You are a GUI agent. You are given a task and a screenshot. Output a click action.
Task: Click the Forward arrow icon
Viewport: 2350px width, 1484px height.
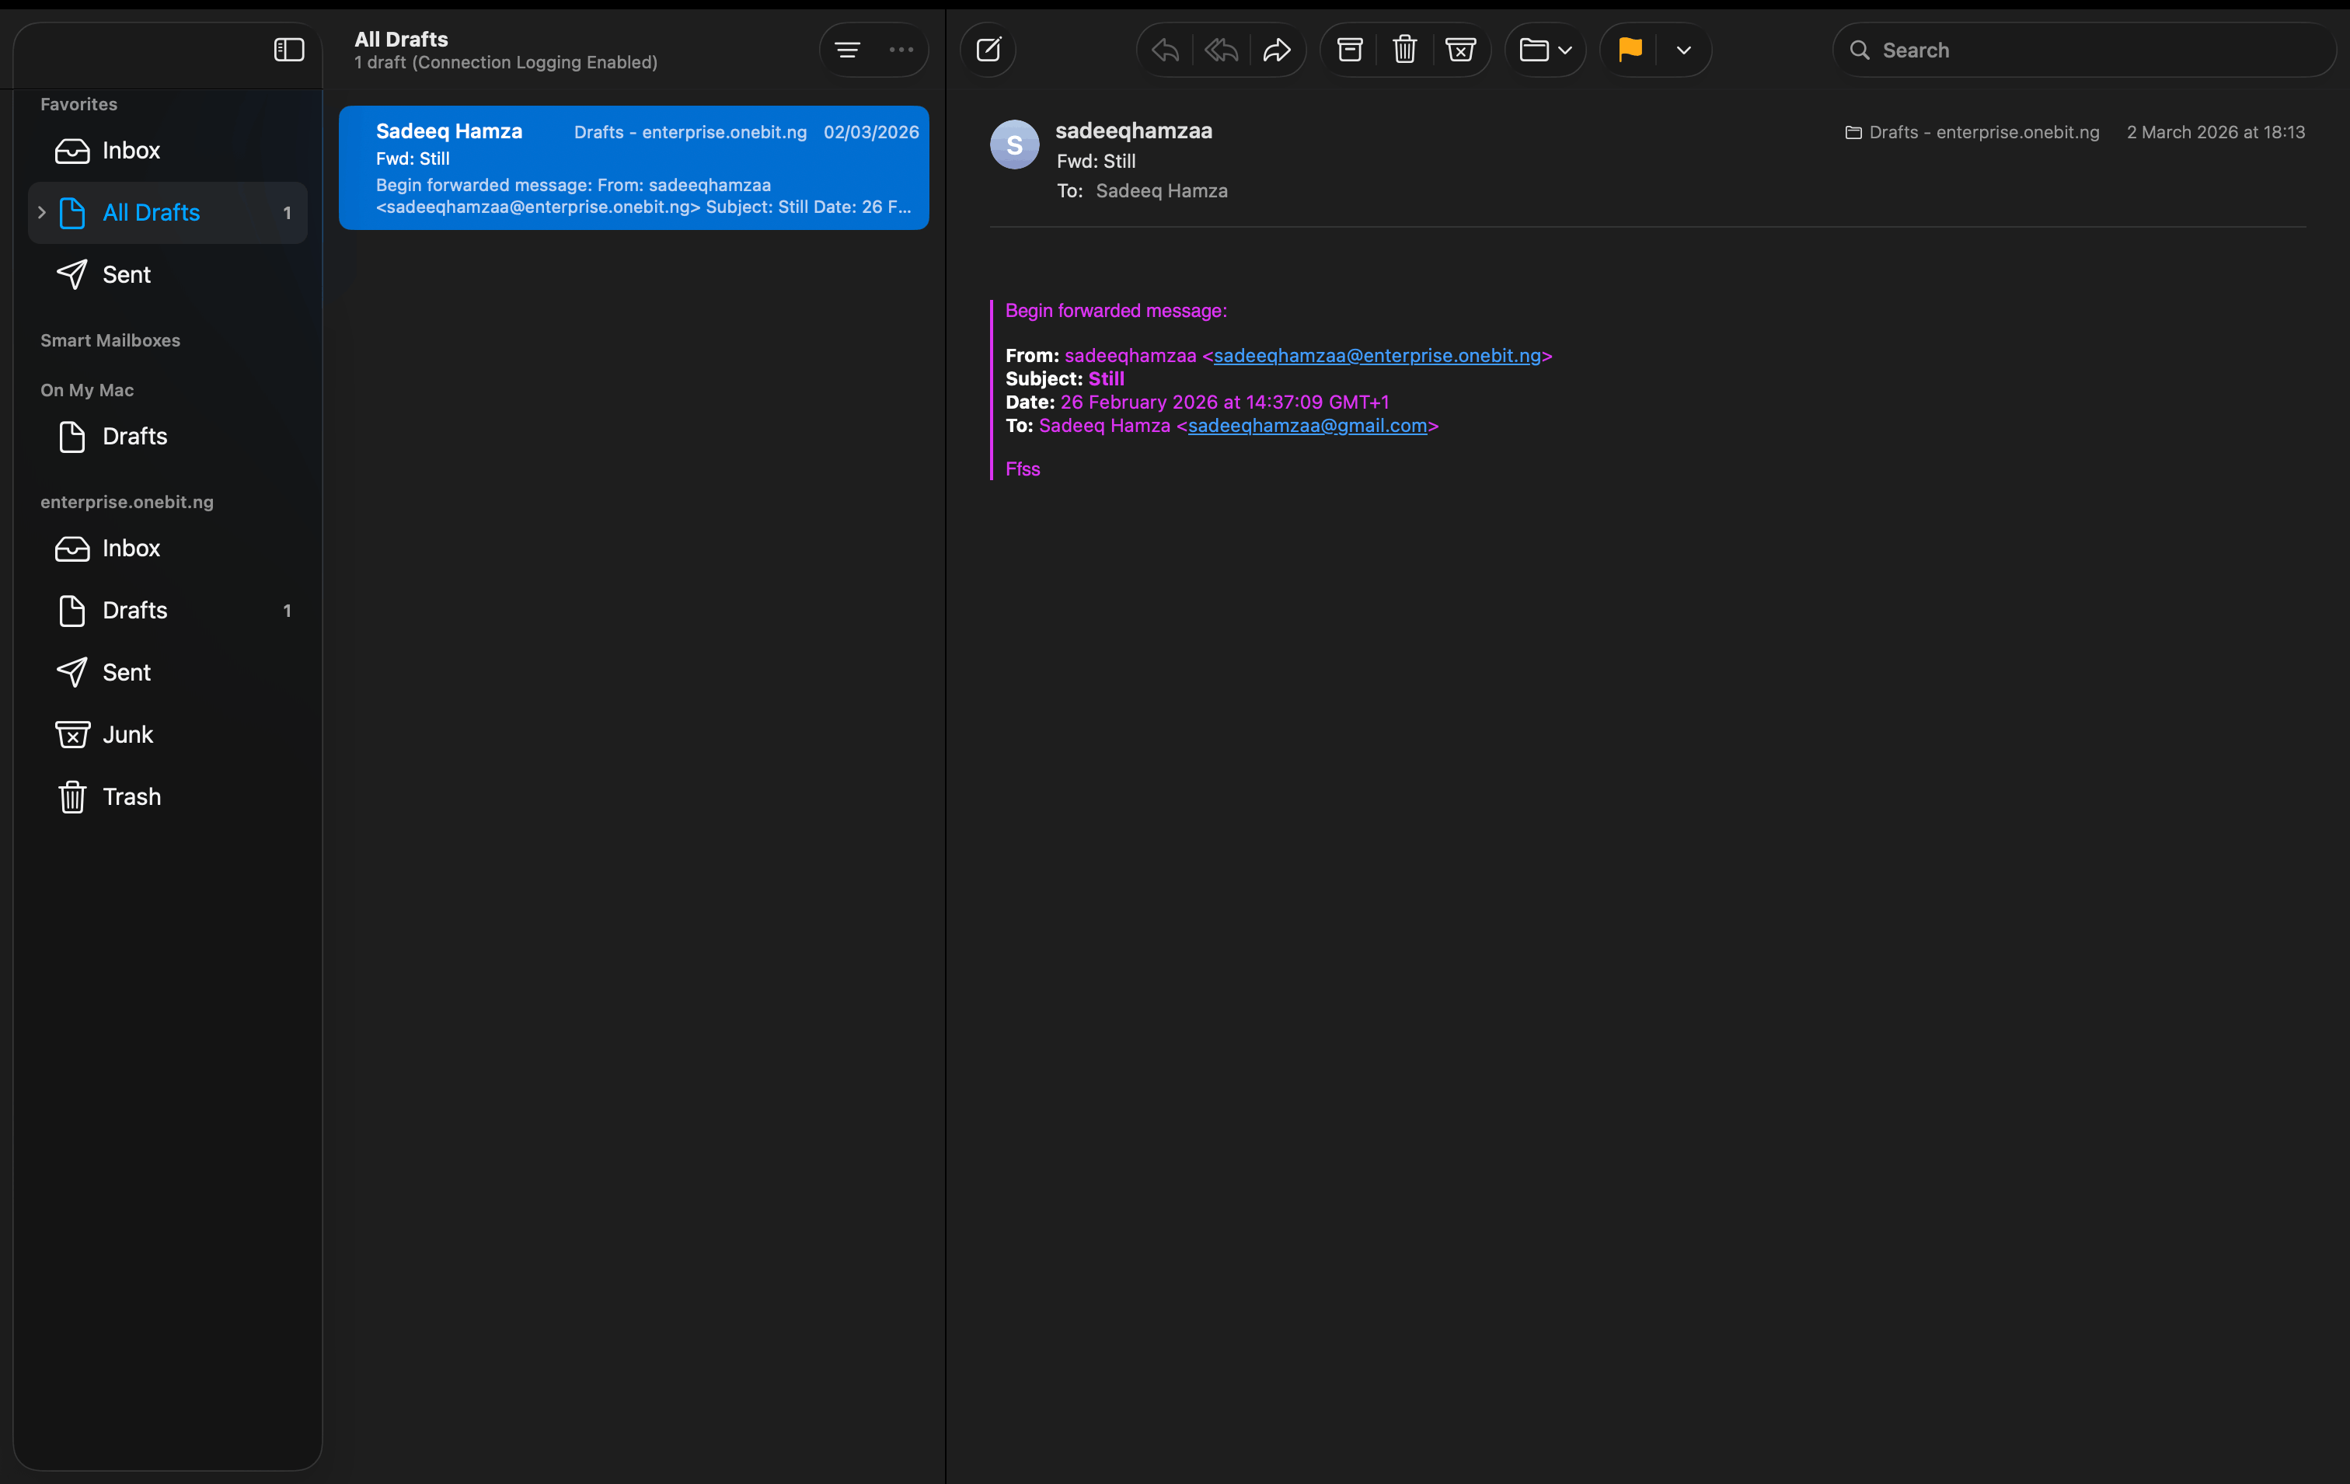pyautogui.click(x=1277, y=50)
